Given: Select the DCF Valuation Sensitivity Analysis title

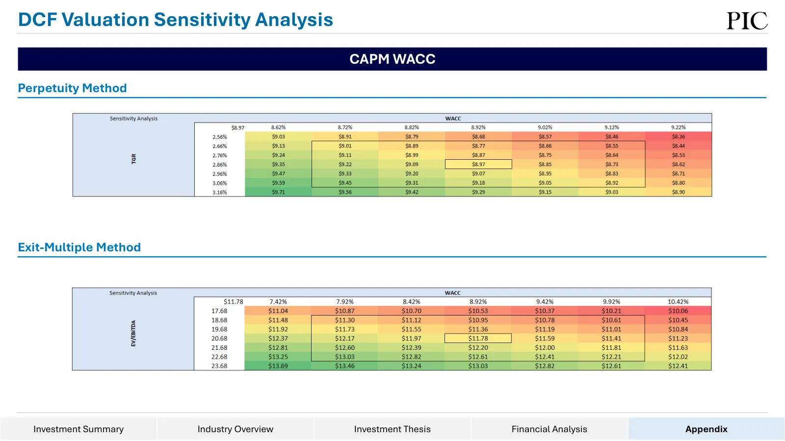Looking at the screenshot, I should (176, 20).
